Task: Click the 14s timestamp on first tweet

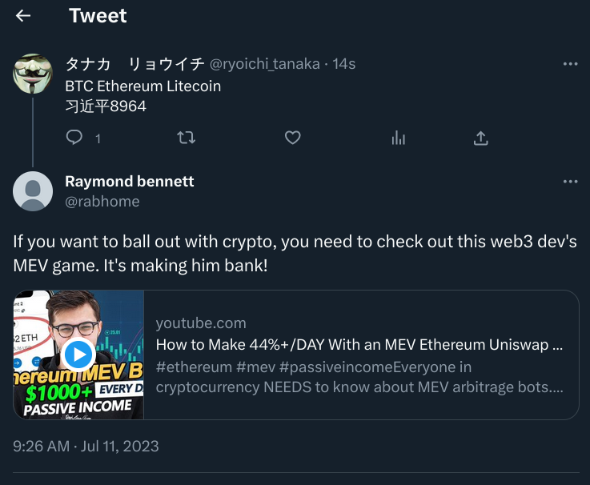Action: (x=344, y=64)
